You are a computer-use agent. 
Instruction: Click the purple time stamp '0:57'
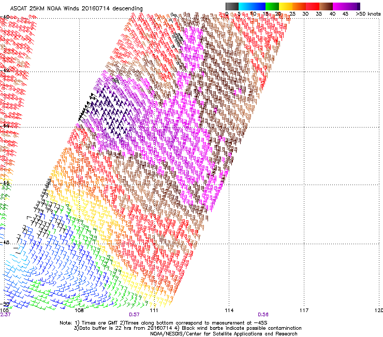point(134,315)
